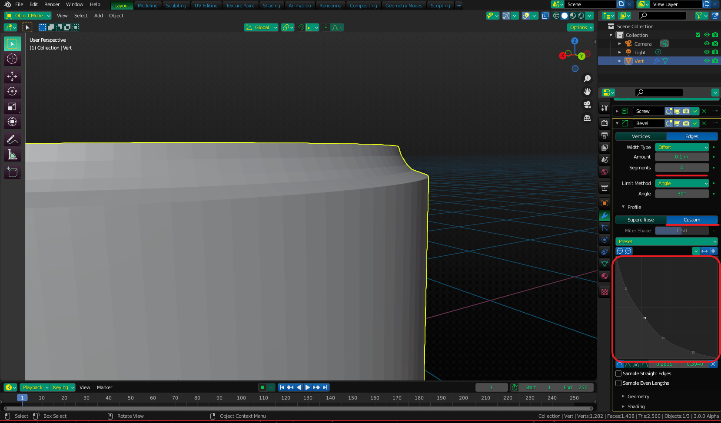Open the File menu
Viewport: 721px width, 423px height.
pos(19,4)
